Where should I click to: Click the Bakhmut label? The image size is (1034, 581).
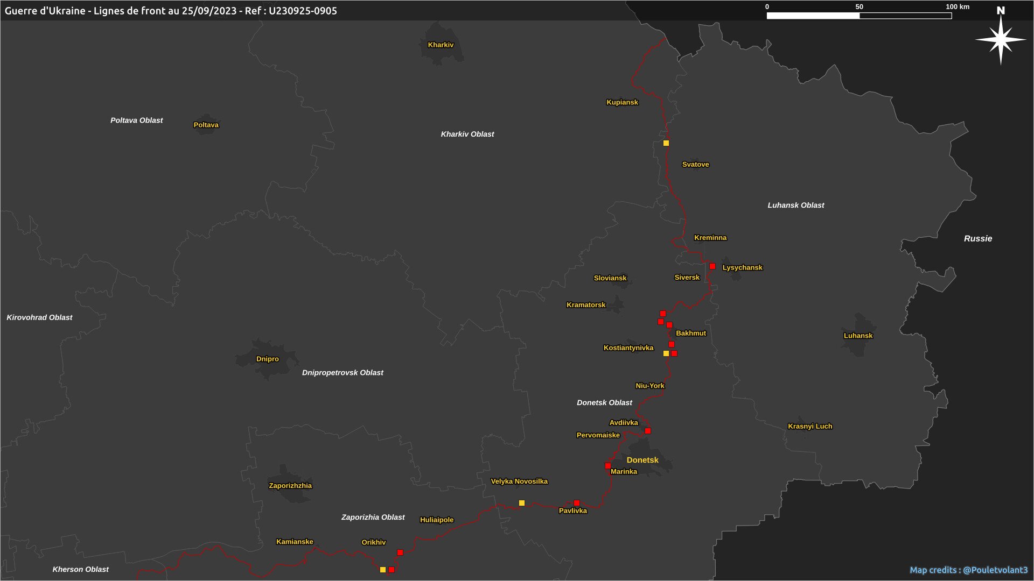691,333
